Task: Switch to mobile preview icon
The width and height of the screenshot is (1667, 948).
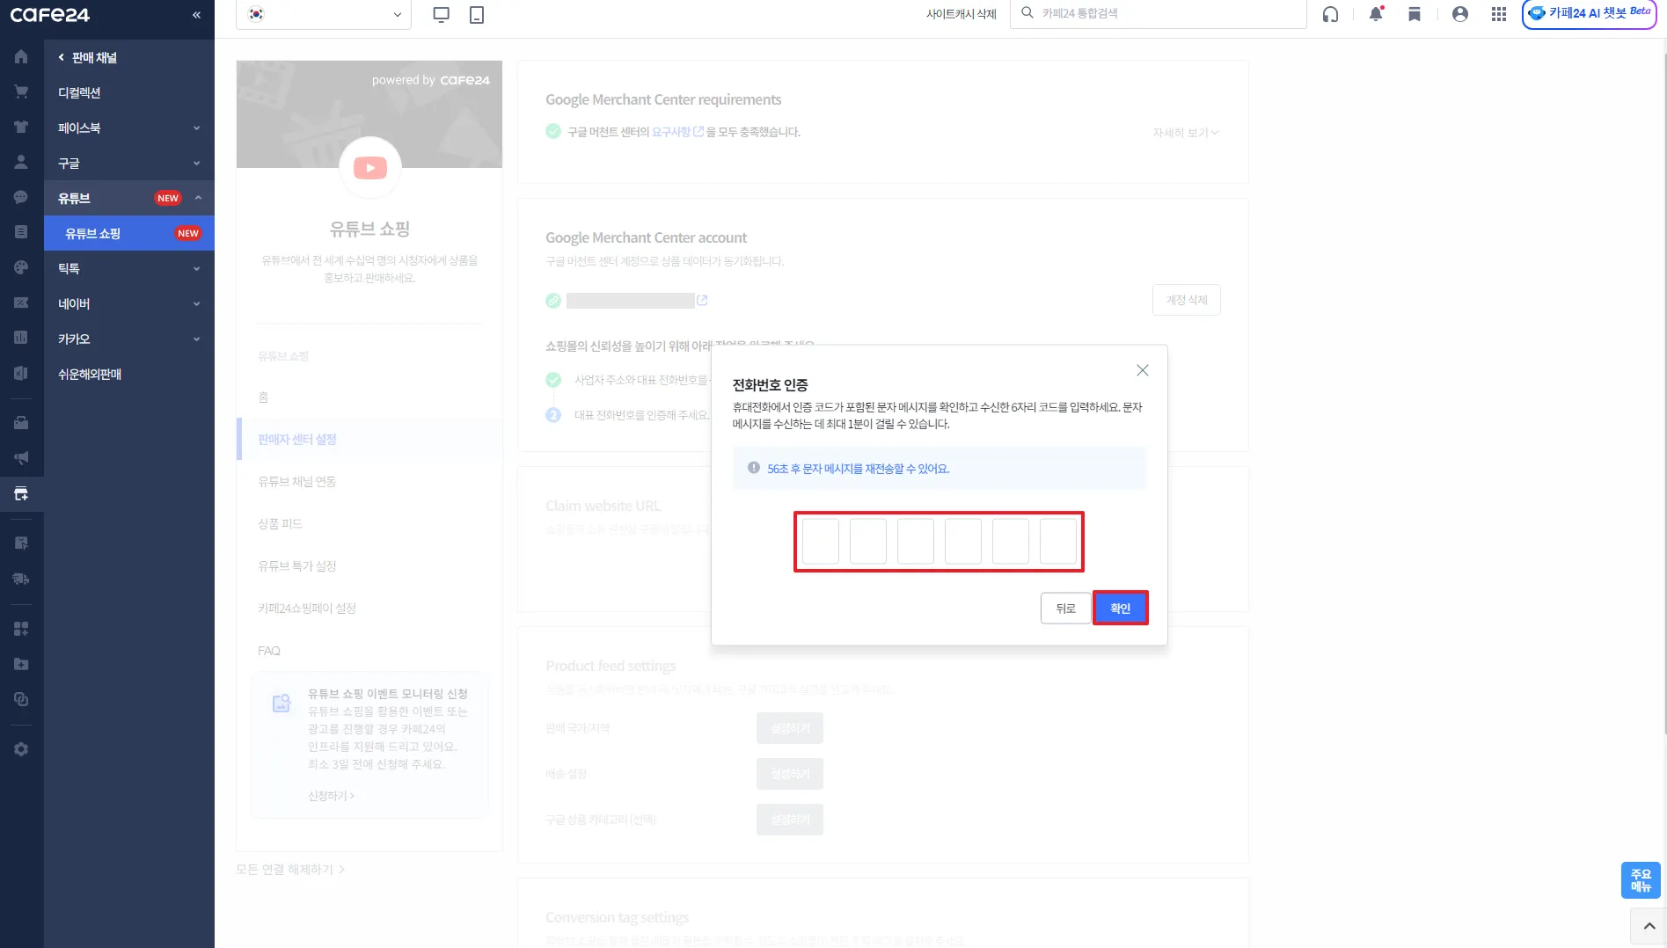Action: [x=477, y=14]
